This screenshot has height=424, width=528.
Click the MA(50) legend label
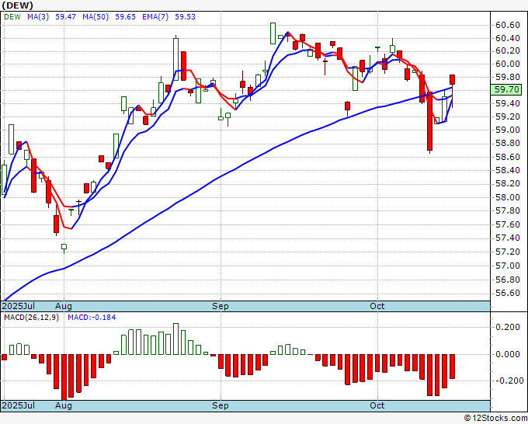click(x=96, y=17)
